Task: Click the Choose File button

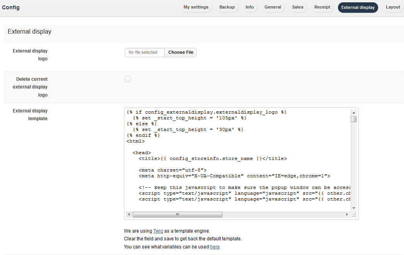Action: [180, 53]
